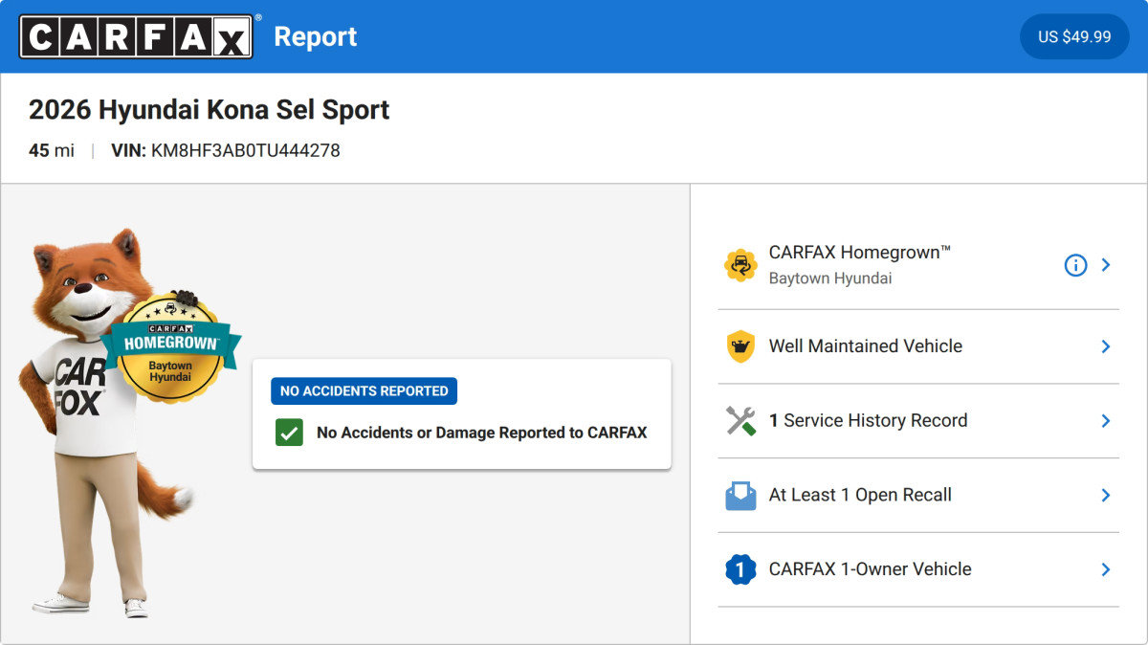This screenshot has width=1148, height=645.
Task: Click the No Accidents Reported blue label
Action: click(364, 391)
